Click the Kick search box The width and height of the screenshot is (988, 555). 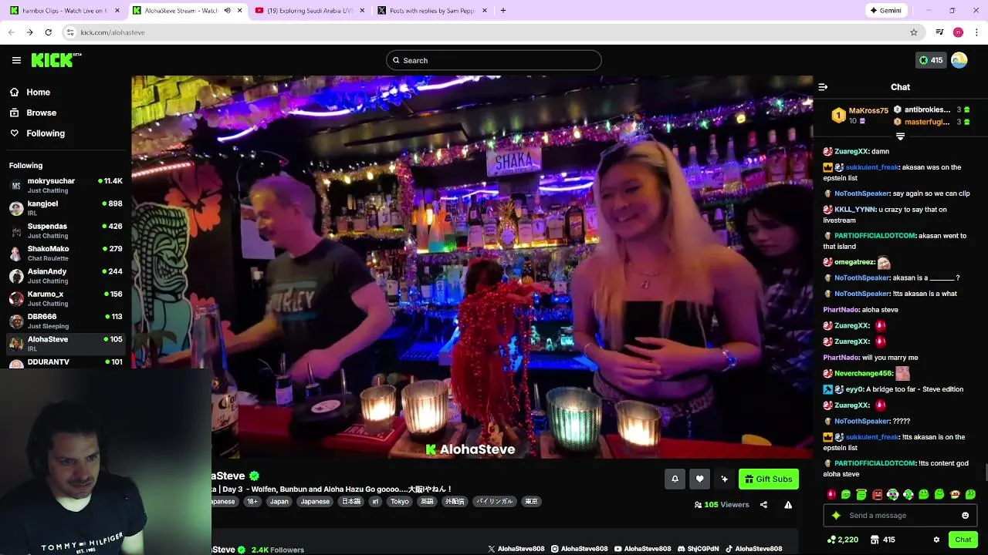tap(494, 60)
